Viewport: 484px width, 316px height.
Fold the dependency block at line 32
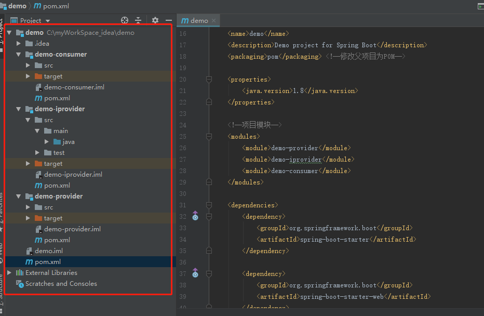click(209, 217)
